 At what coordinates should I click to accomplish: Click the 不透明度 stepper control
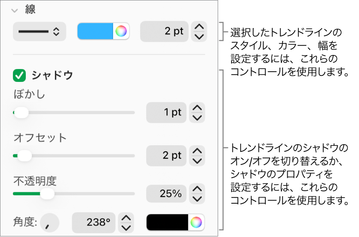pyautogui.click(x=197, y=193)
